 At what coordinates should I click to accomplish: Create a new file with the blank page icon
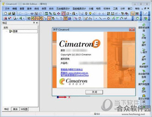(6, 14)
